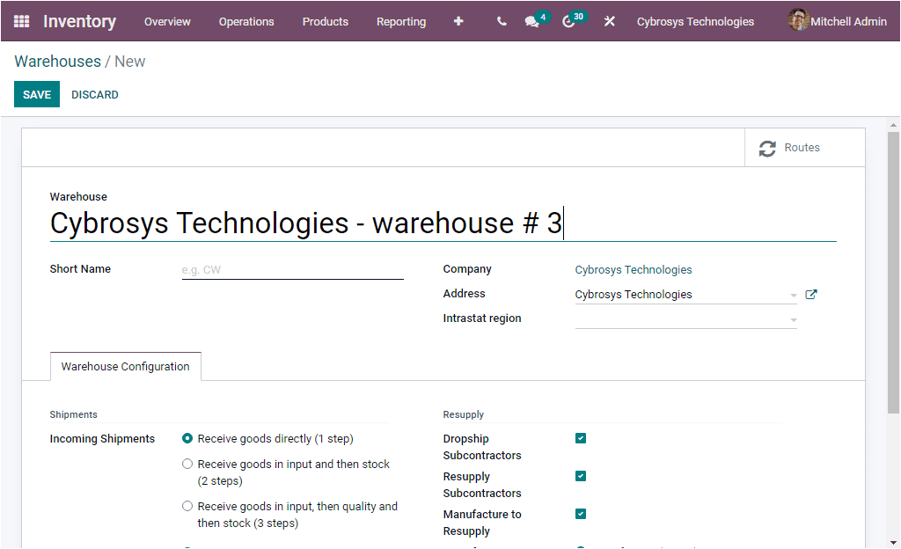The image size is (901, 549).
Task: Select Receive goods in input and then stock
Action: (187, 464)
